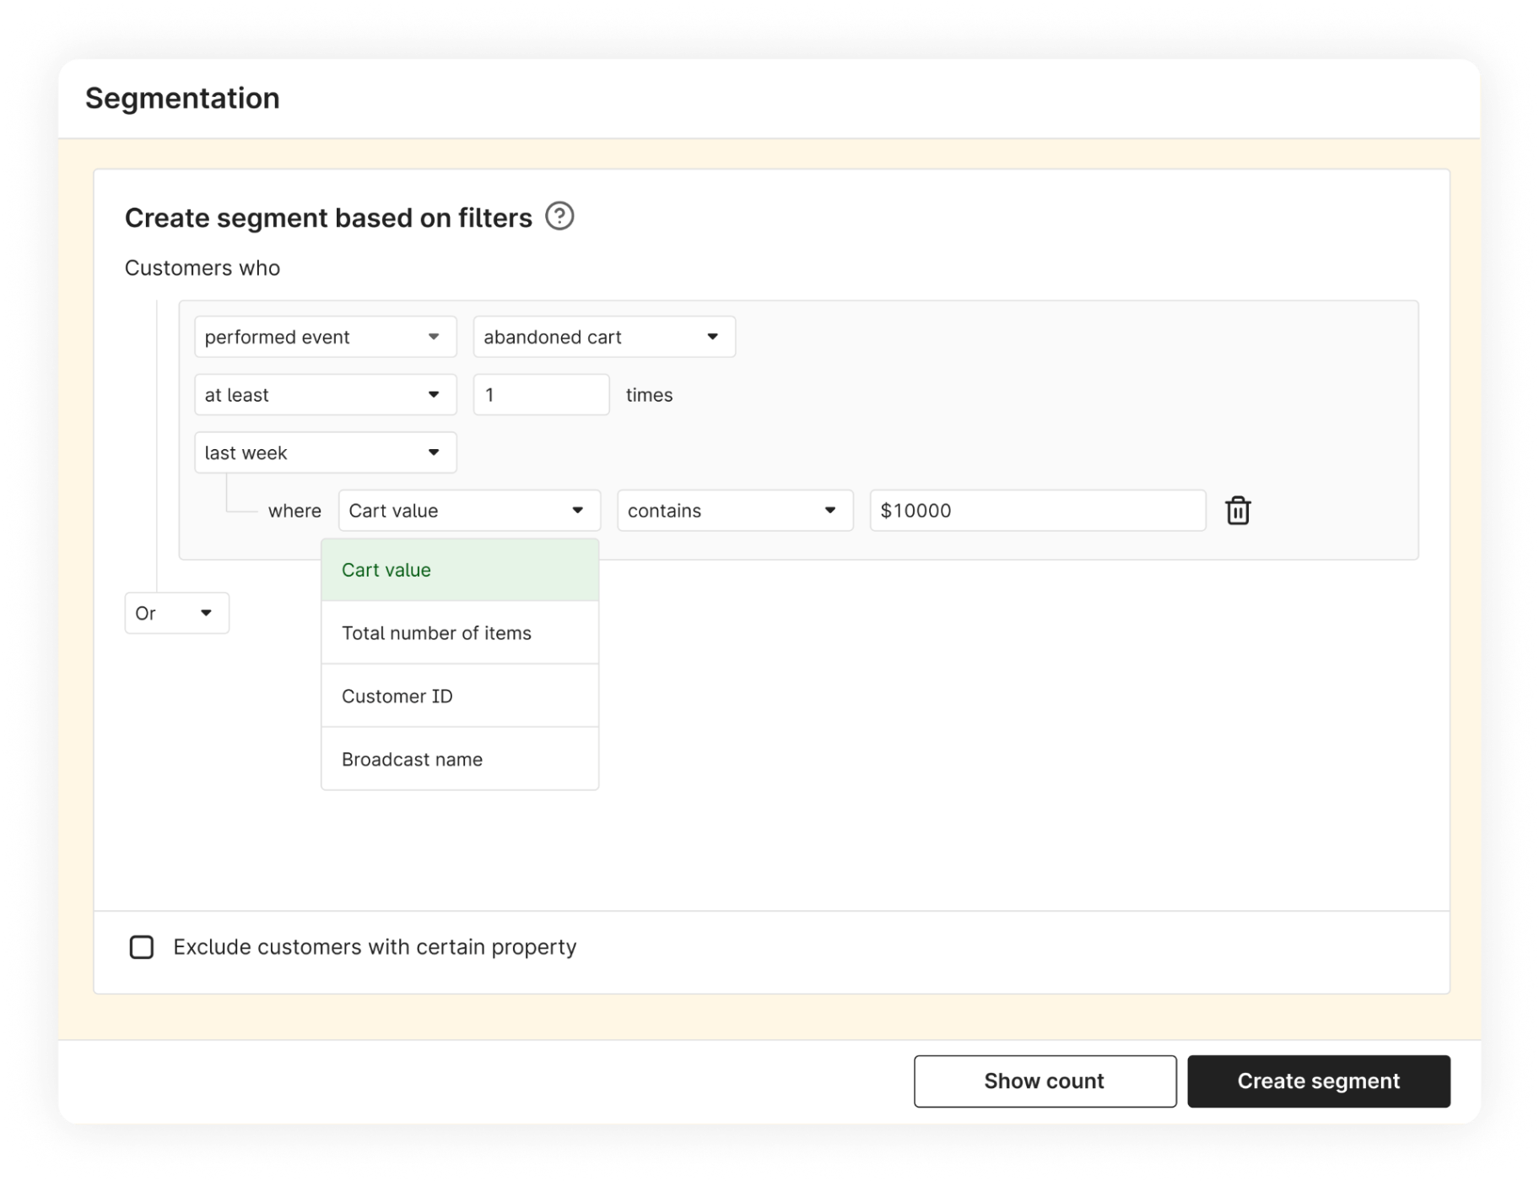Screen dimensions: 1539x1181
Task: Open the Or logic dropdown
Action: [x=176, y=613]
